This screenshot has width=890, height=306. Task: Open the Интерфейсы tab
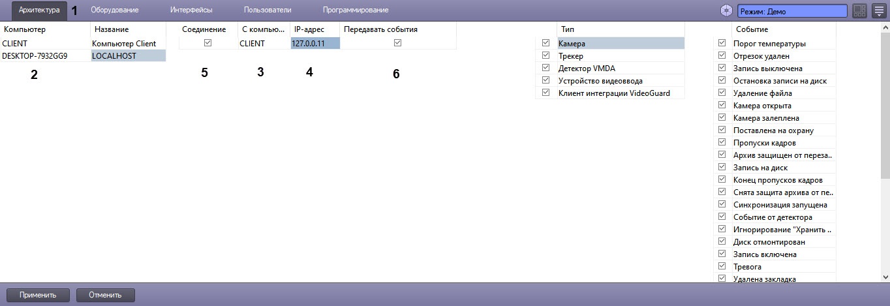click(191, 10)
